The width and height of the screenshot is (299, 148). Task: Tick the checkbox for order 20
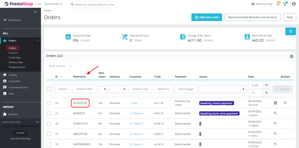(x=49, y=123)
